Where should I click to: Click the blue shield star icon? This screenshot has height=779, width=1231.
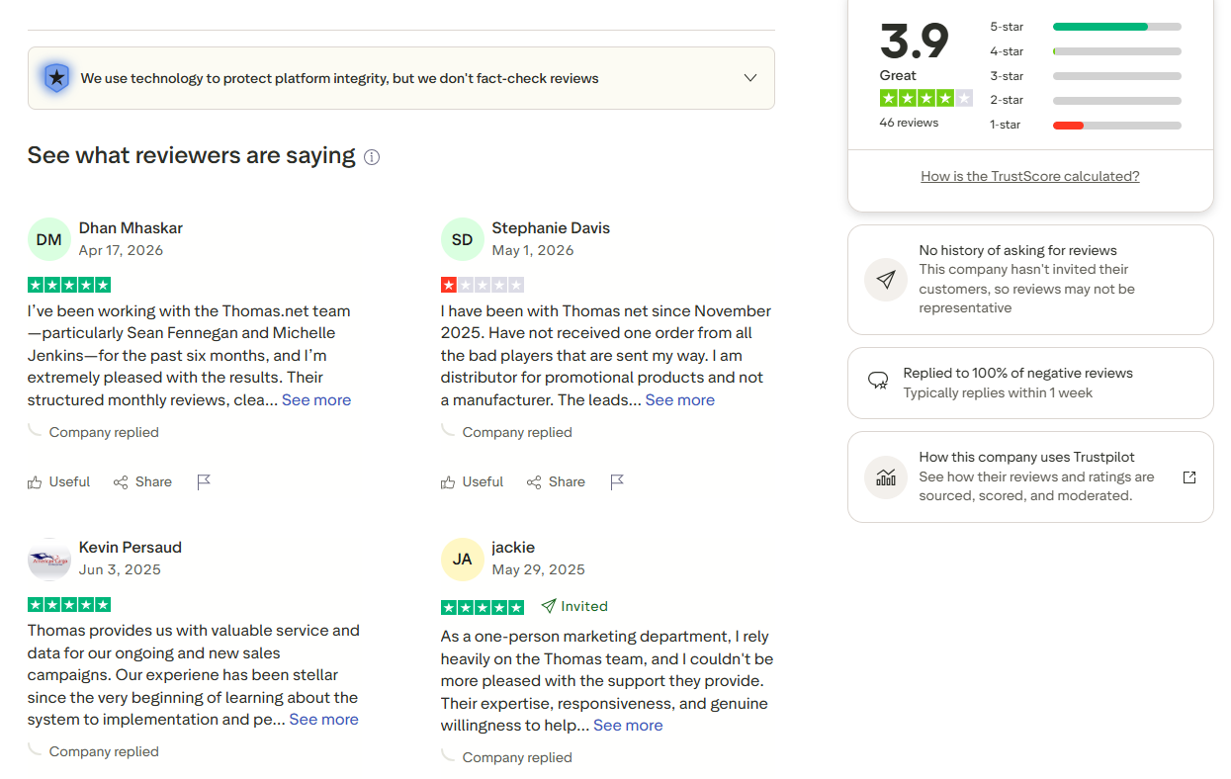point(57,77)
